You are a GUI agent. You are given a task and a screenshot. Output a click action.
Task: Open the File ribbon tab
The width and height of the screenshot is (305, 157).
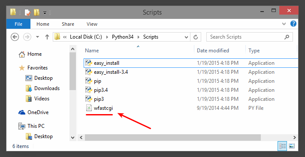(18, 24)
